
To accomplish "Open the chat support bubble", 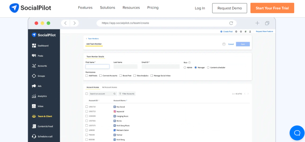I will click(297, 133).
